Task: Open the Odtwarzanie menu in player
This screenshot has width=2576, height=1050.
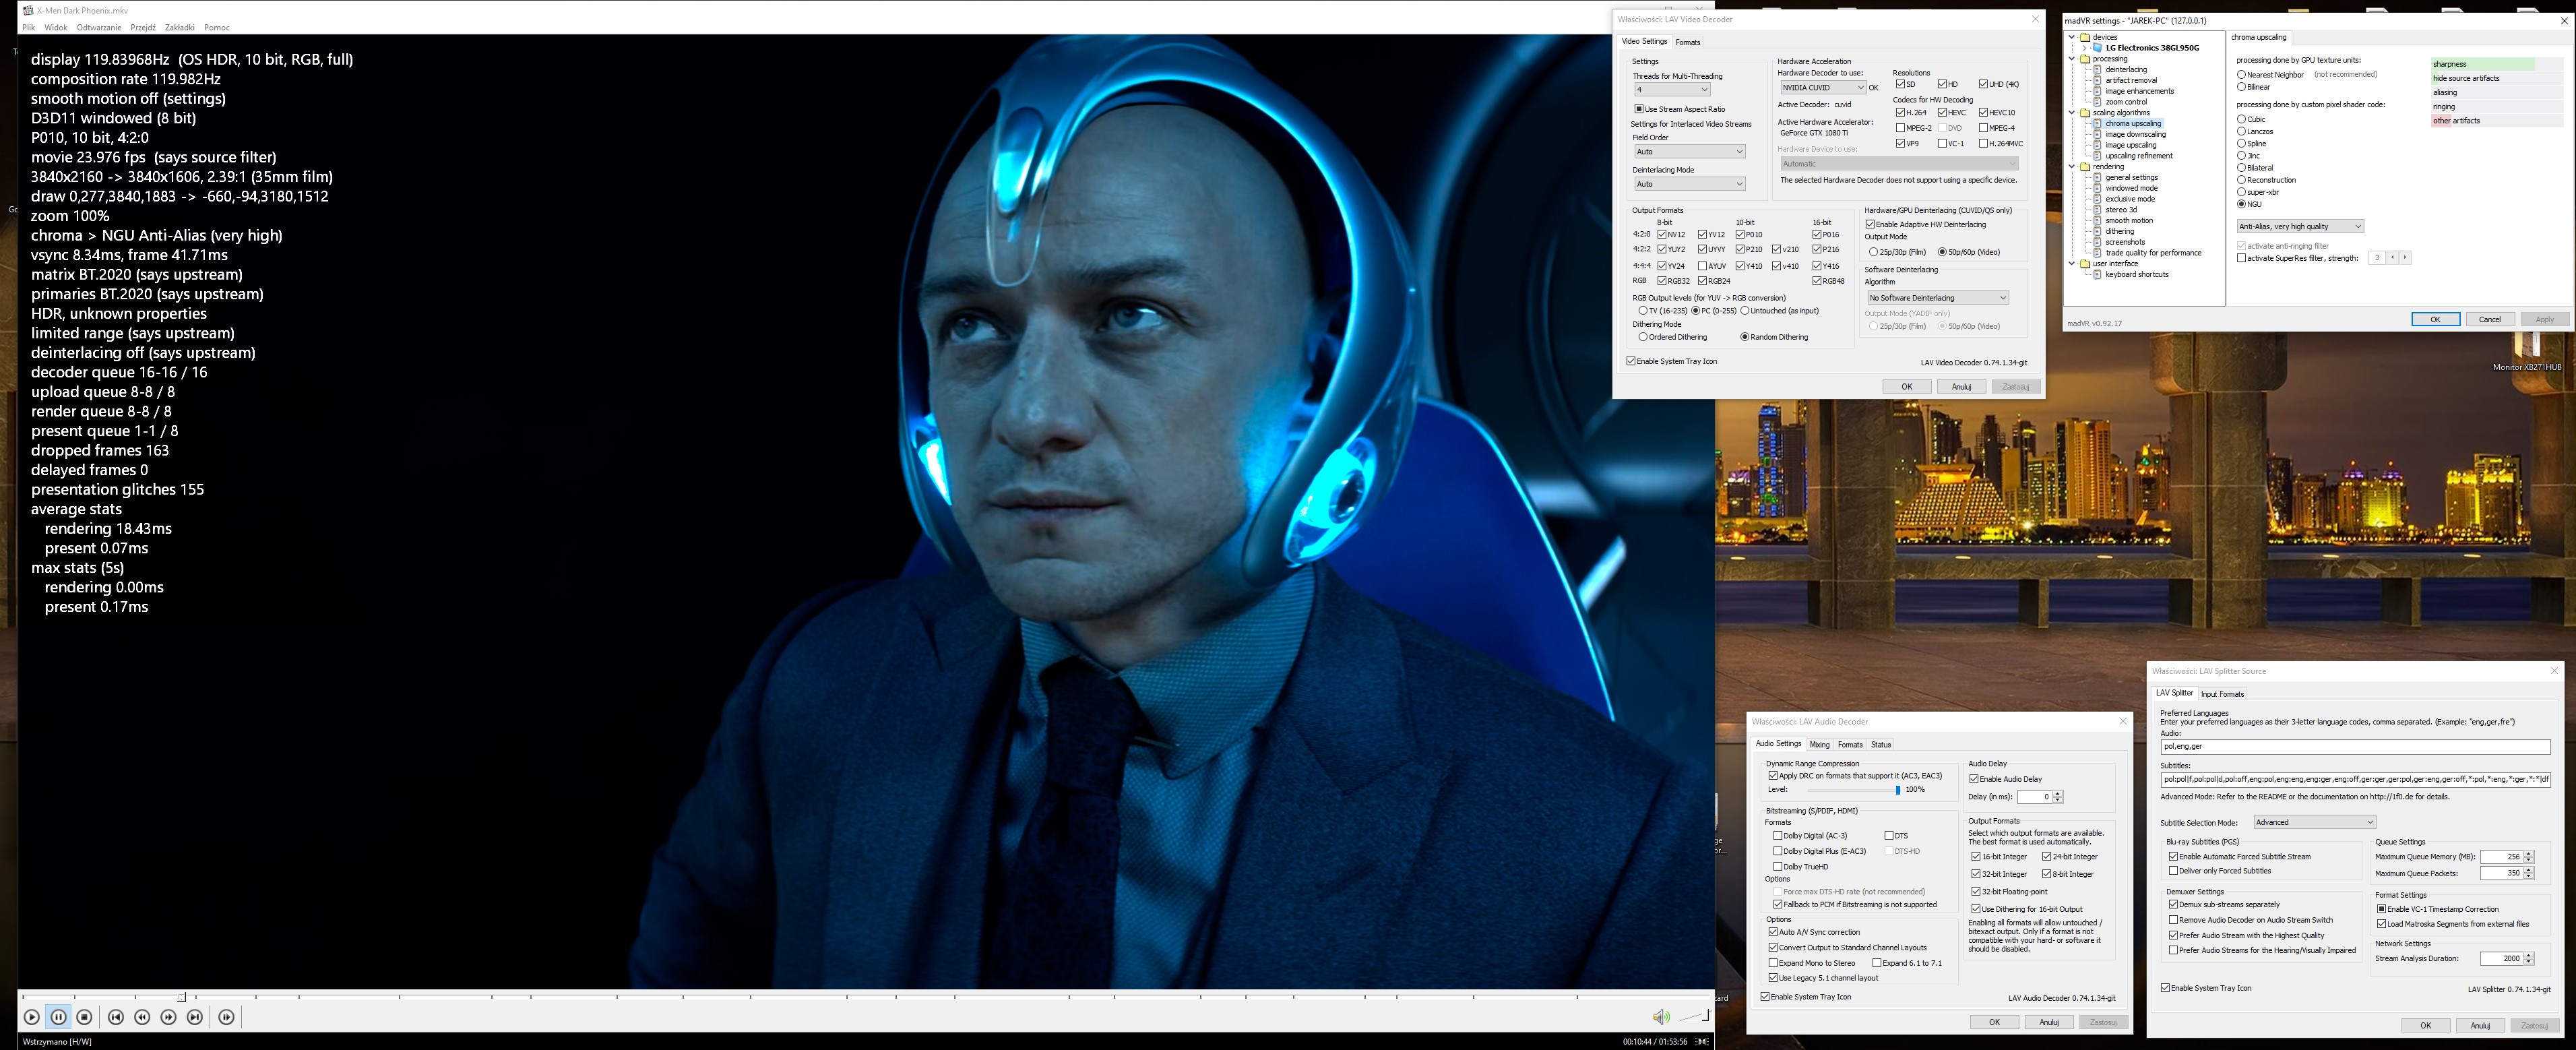Action: [99, 27]
